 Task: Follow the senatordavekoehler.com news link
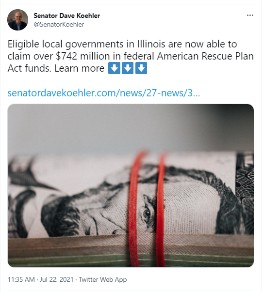(104, 93)
